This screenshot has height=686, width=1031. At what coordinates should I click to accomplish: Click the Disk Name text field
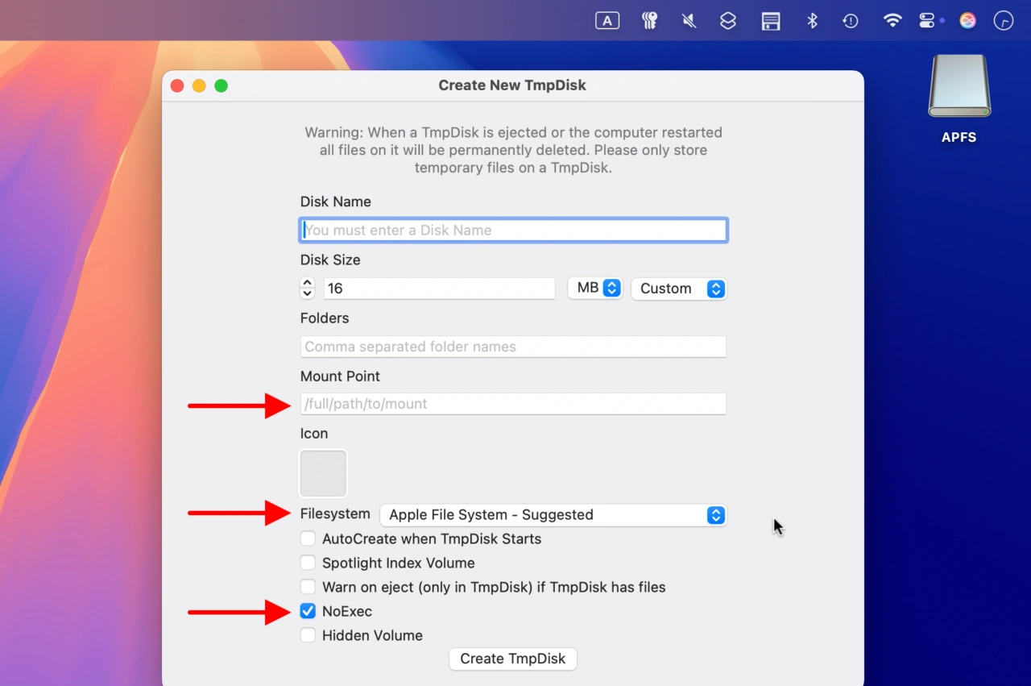[x=513, y=230]
